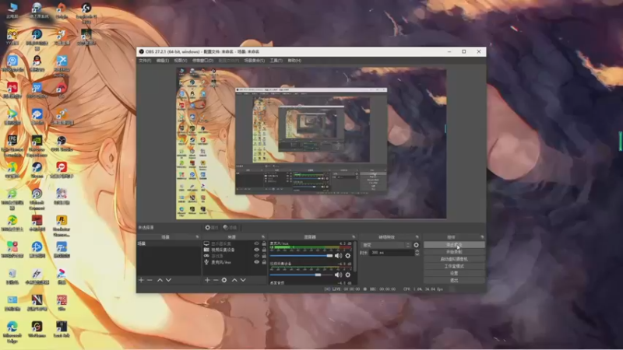This screenshot has height=350, width=623.
Task: Mute the second mixer channel speaker icon
Action: point(338,275)
